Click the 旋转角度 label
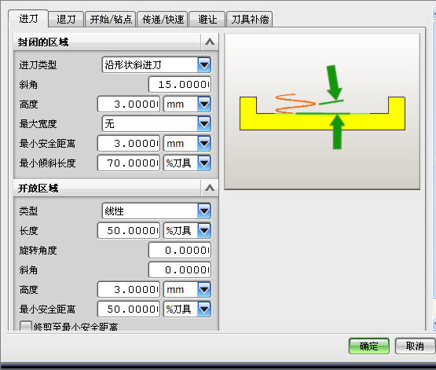 pyautogui.click(x=38, y=251)
